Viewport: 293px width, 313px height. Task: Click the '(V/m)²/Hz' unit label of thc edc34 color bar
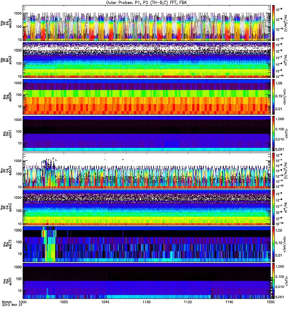click(x=286, y=171)
